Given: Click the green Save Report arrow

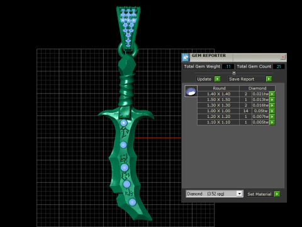Looking at the screenshot, I should pyautogui.click(x=269, y=79).
